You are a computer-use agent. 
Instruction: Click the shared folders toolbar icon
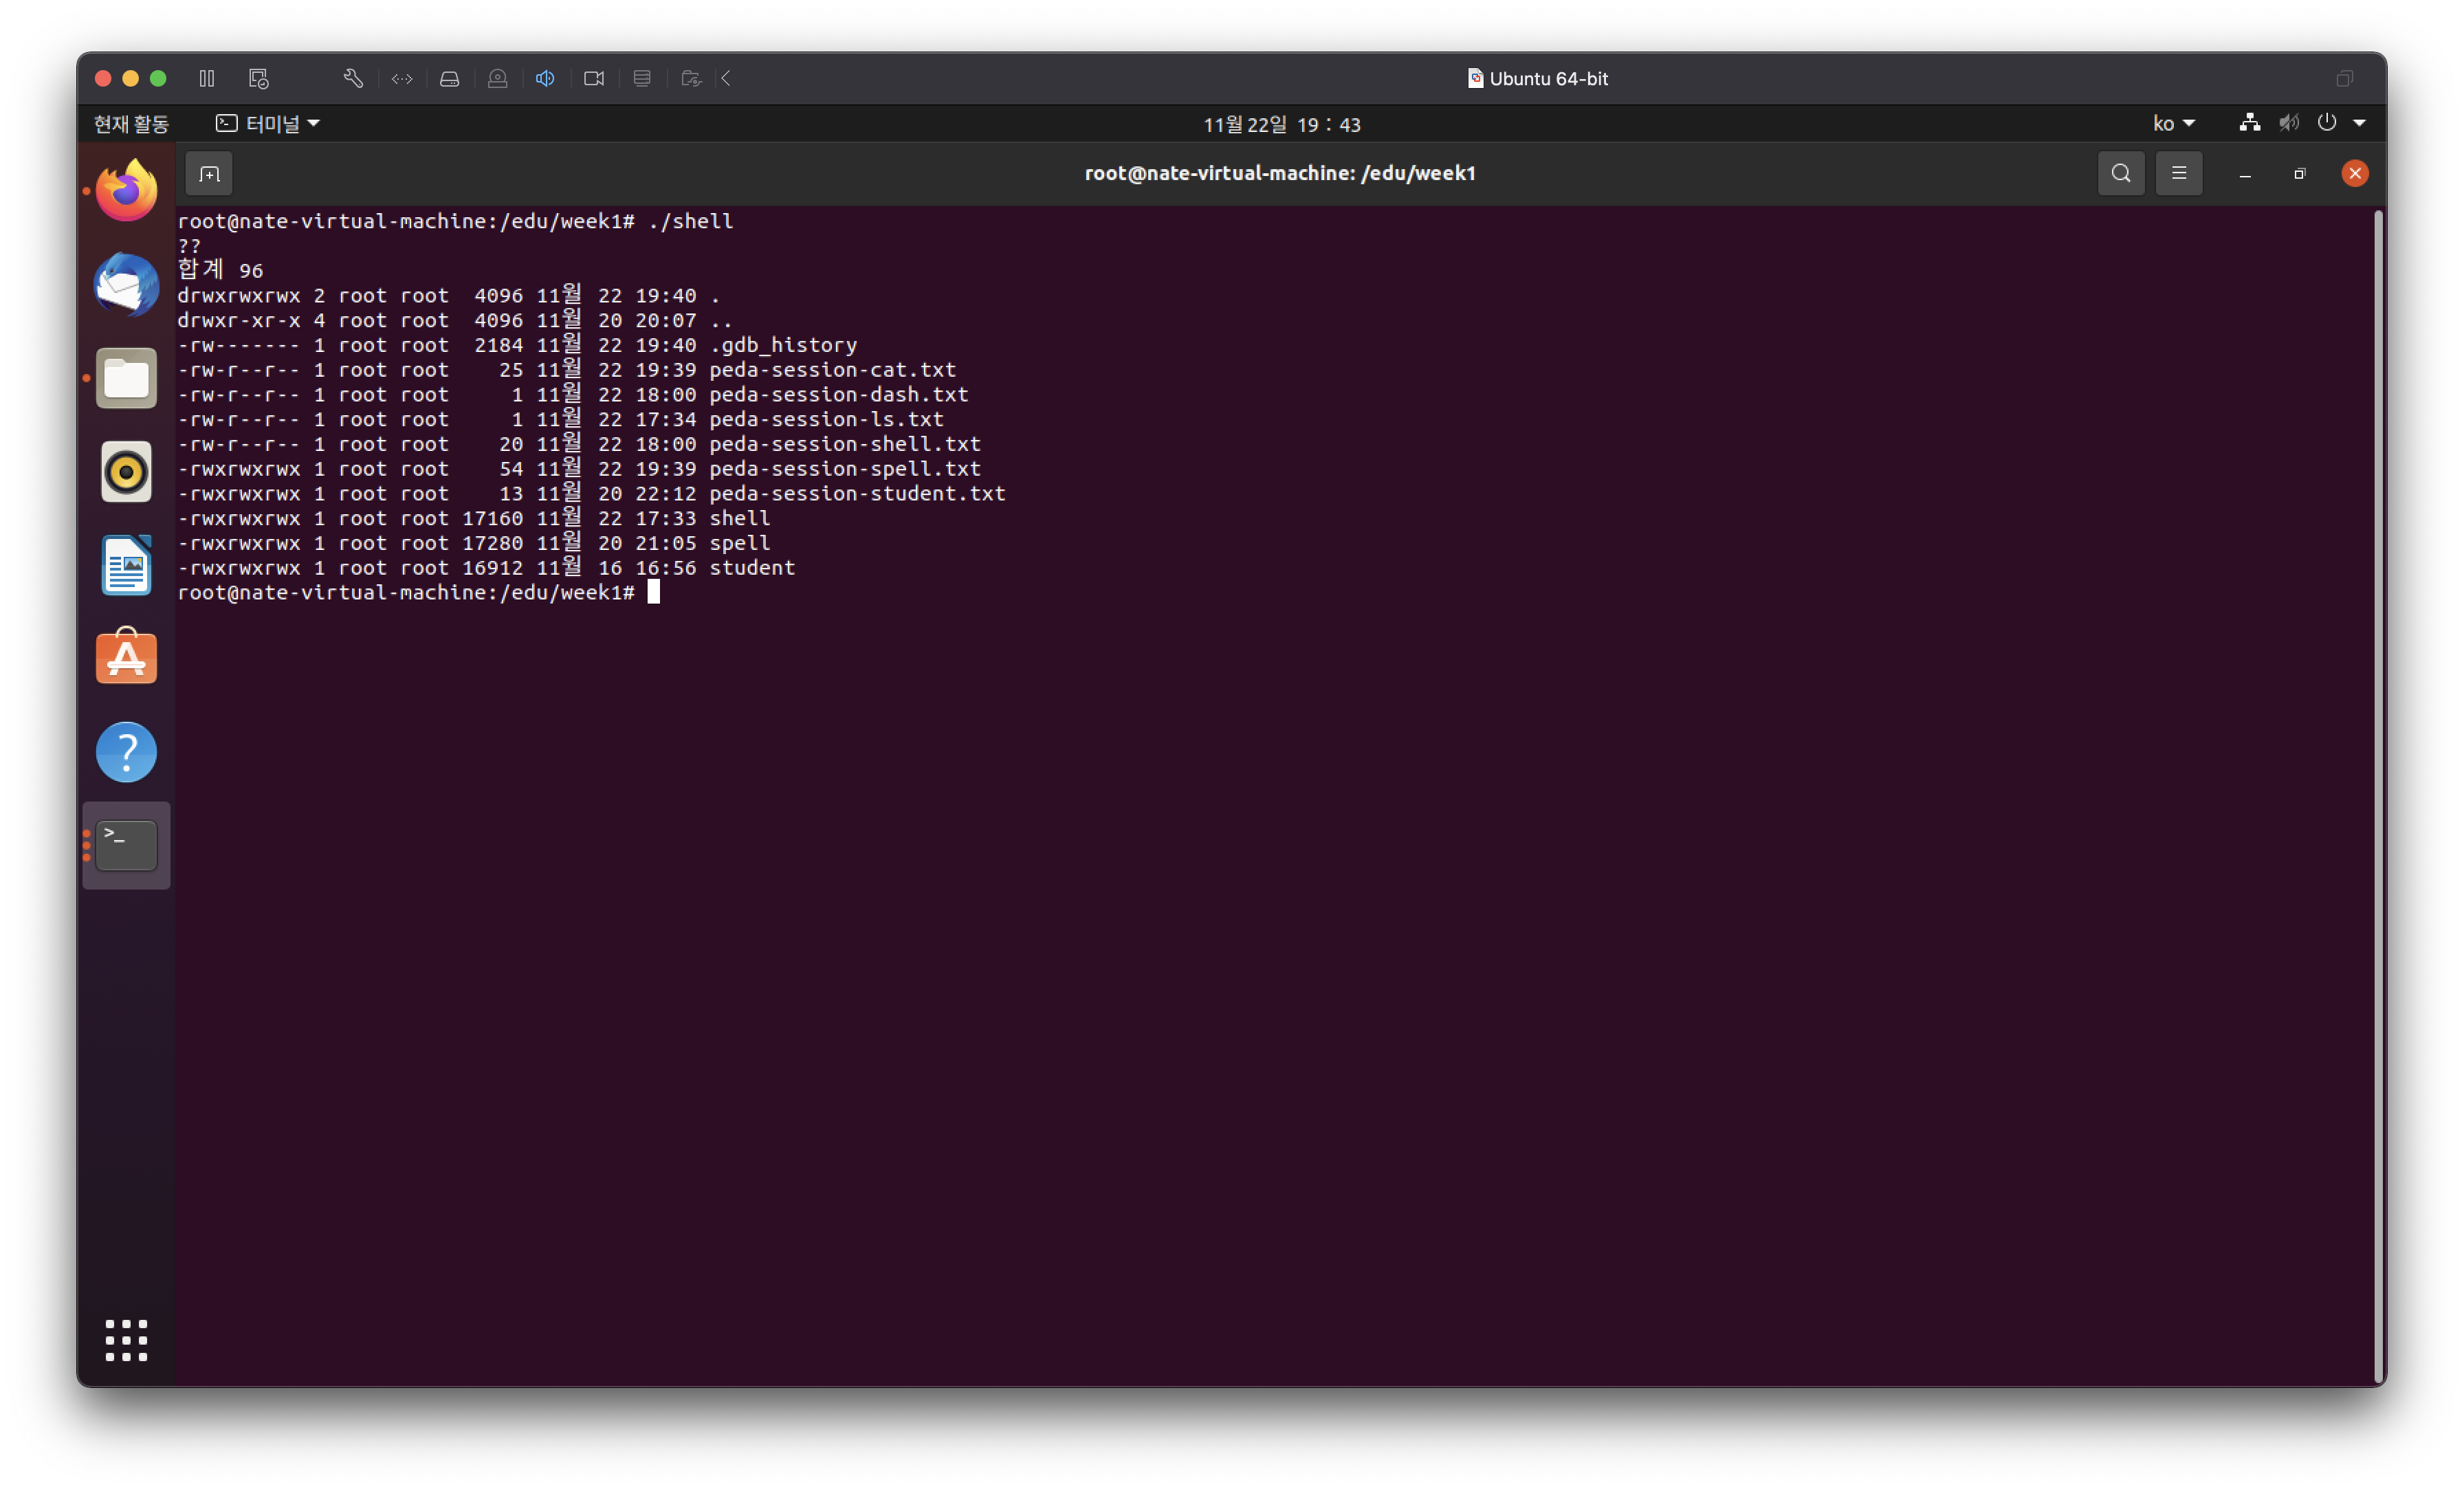click(691, 78)
